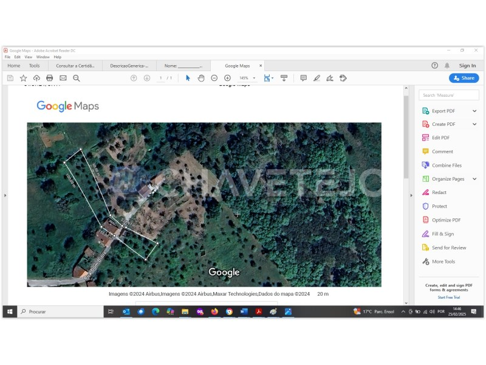View notifications with the bell icon

(x=447, y=66)
